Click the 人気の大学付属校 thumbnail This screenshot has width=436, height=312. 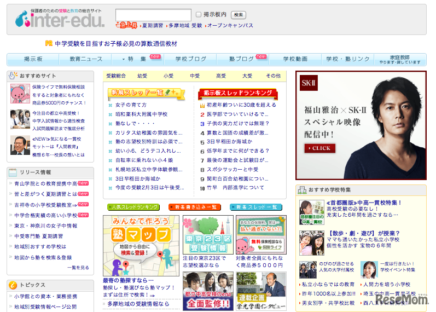pyautogui.click(x=308, y=270)
